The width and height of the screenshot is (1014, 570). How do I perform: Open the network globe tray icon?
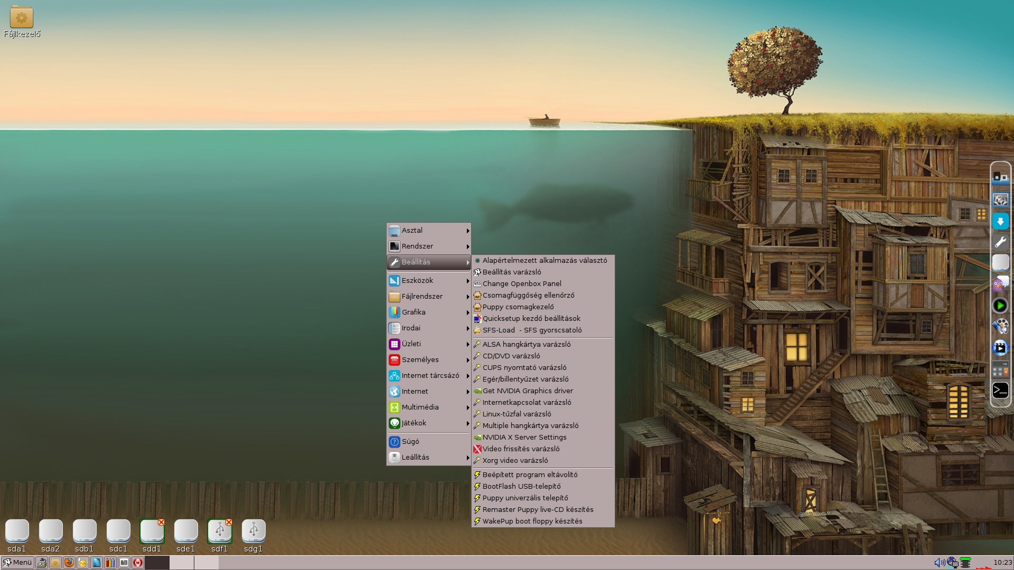[x=953, y=563]
